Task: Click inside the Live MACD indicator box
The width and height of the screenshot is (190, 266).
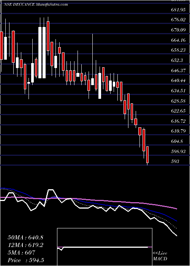Action: click(x=104, y=247)
